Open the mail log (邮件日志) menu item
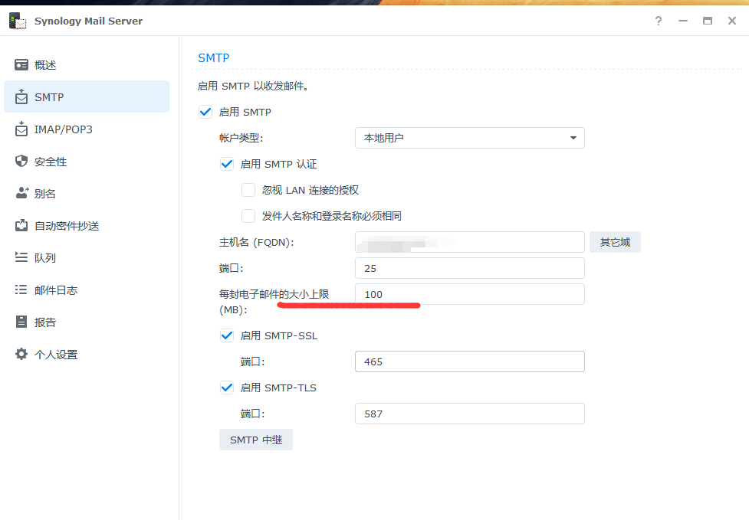 coord(55,290)
